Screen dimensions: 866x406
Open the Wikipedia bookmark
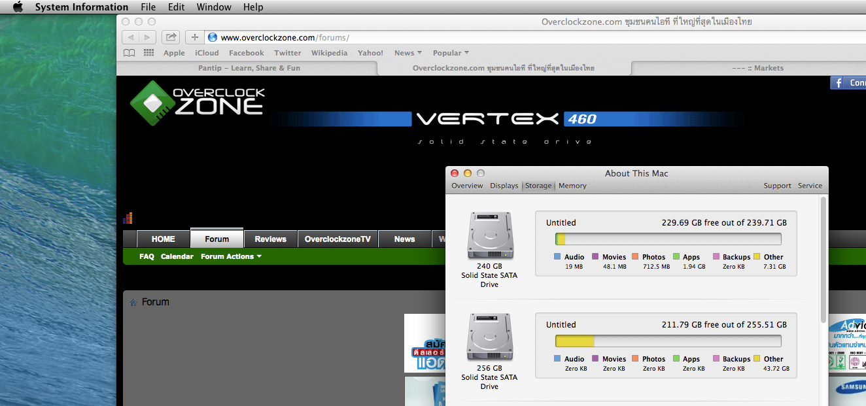[329, 53]
